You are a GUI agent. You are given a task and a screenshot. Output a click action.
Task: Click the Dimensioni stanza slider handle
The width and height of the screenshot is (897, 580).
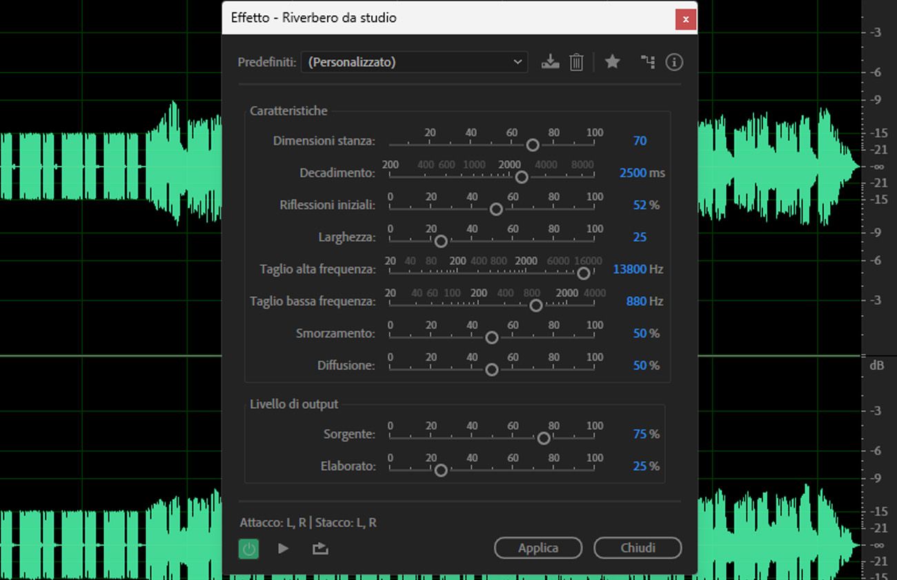[532, 145]
